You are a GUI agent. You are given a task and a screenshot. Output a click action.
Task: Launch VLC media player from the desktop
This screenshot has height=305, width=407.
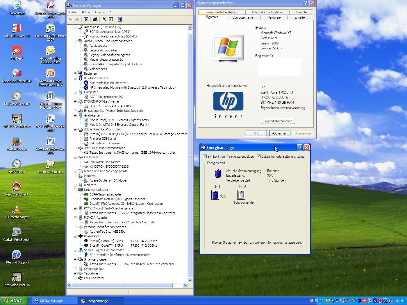coord(17,212)
